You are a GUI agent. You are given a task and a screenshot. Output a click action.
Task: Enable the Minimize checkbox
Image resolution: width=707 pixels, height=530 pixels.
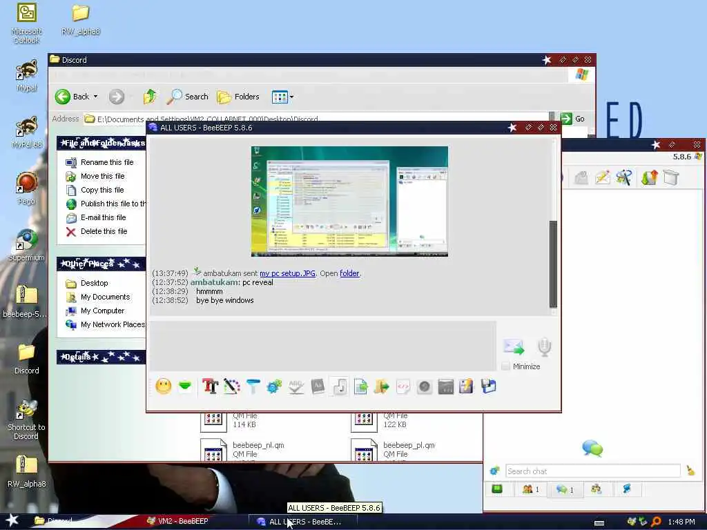[x=505, y=366]
